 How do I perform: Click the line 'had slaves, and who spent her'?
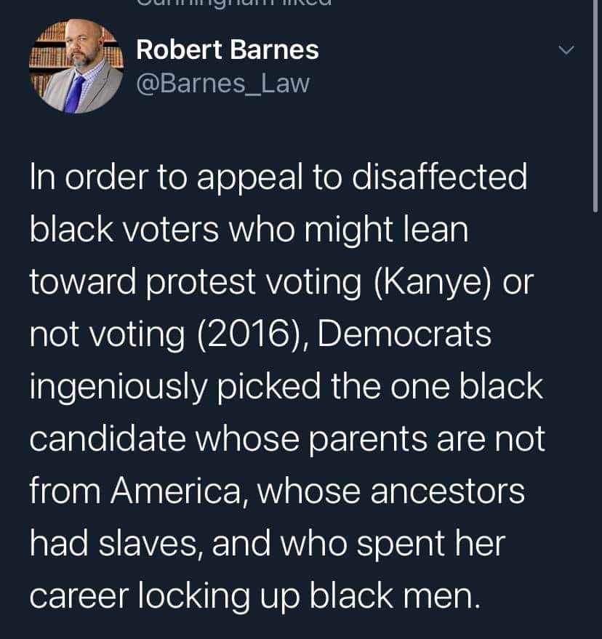pyautogui.click(x=268, y=544)
